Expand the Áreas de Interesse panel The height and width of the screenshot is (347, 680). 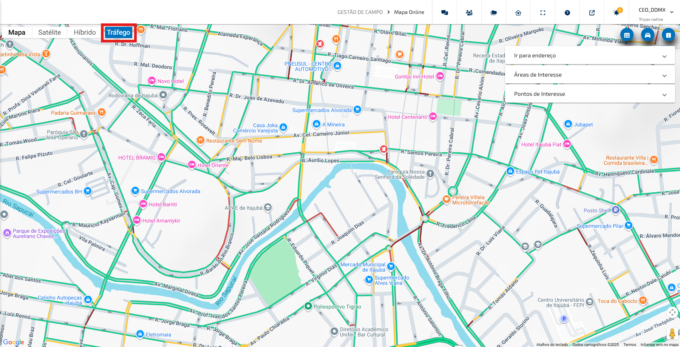click(590, 75)
